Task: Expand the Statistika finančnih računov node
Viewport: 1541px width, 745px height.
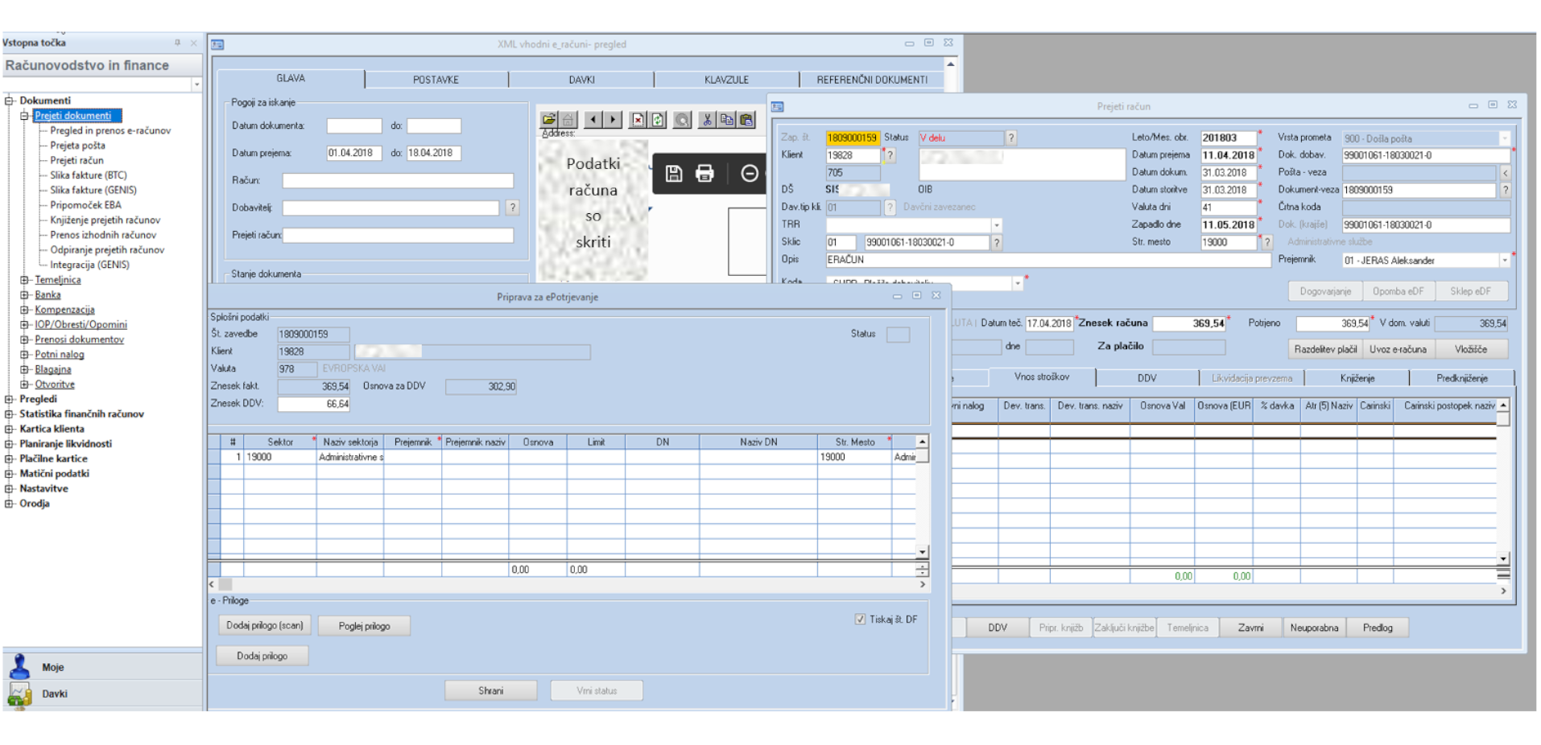Action: pos(10,414)
